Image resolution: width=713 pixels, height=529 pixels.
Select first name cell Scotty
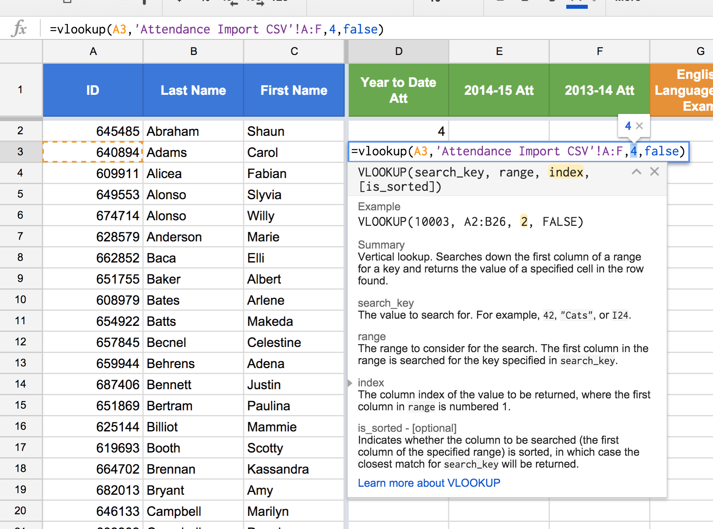294,448
